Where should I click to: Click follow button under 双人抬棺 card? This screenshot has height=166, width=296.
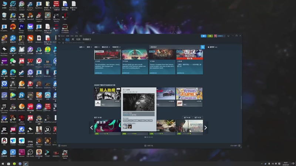103,104
